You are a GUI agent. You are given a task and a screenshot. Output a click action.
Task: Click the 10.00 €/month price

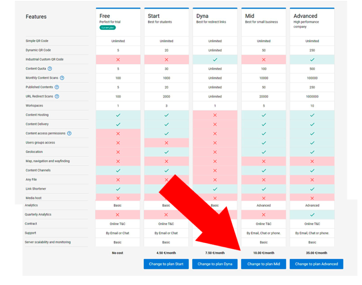[x=263, y=253]
